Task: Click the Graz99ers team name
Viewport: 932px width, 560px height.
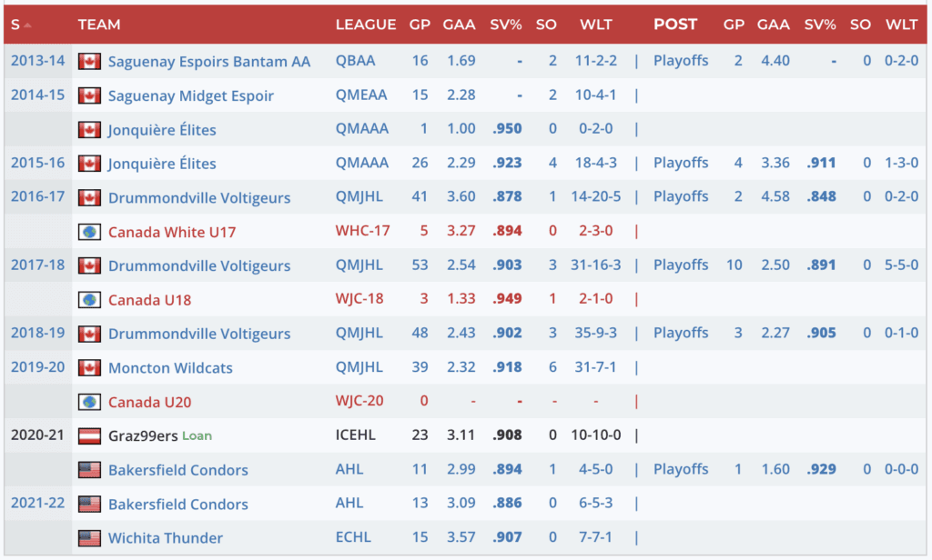Action: pyautogui.click(x=143, y=435)
